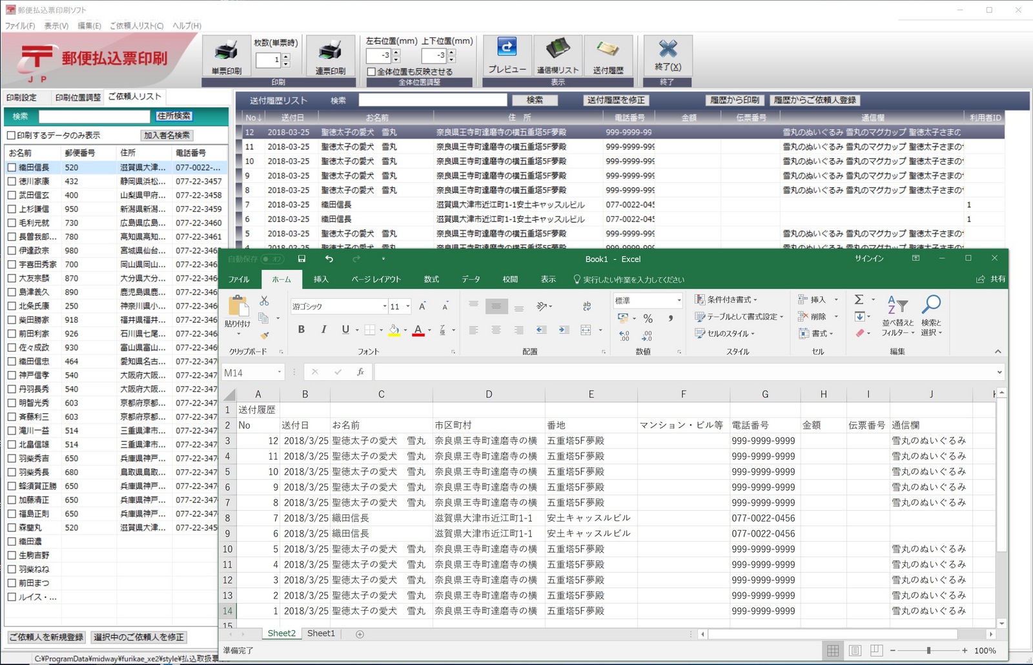Click the center align icon in Excel
The width and height of the screenshot is (1033, 665).
click(496, 330)
